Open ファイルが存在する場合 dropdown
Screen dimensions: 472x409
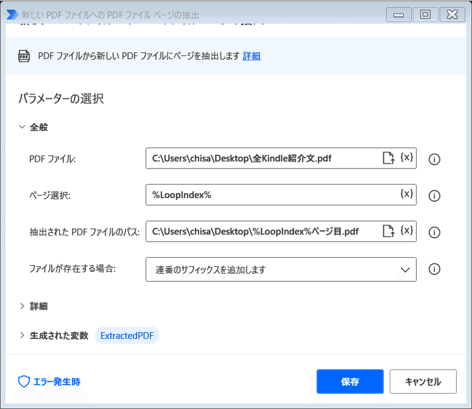click(281, 269)
